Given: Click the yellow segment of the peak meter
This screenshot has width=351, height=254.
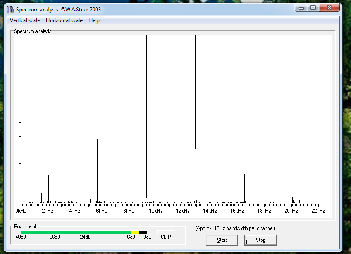Looking at the screenshot, I should (x=135, y=232).
